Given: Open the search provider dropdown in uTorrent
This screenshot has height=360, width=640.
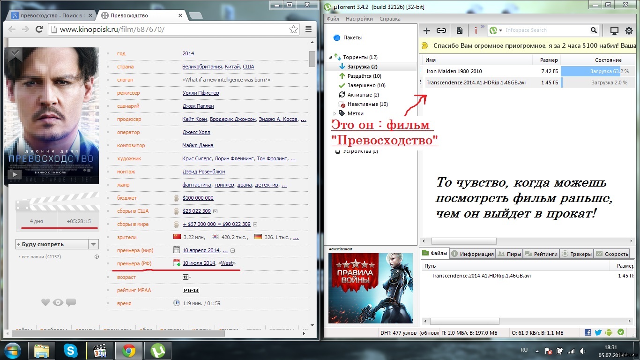Looking at the screenshot, I should pos(500,30).
